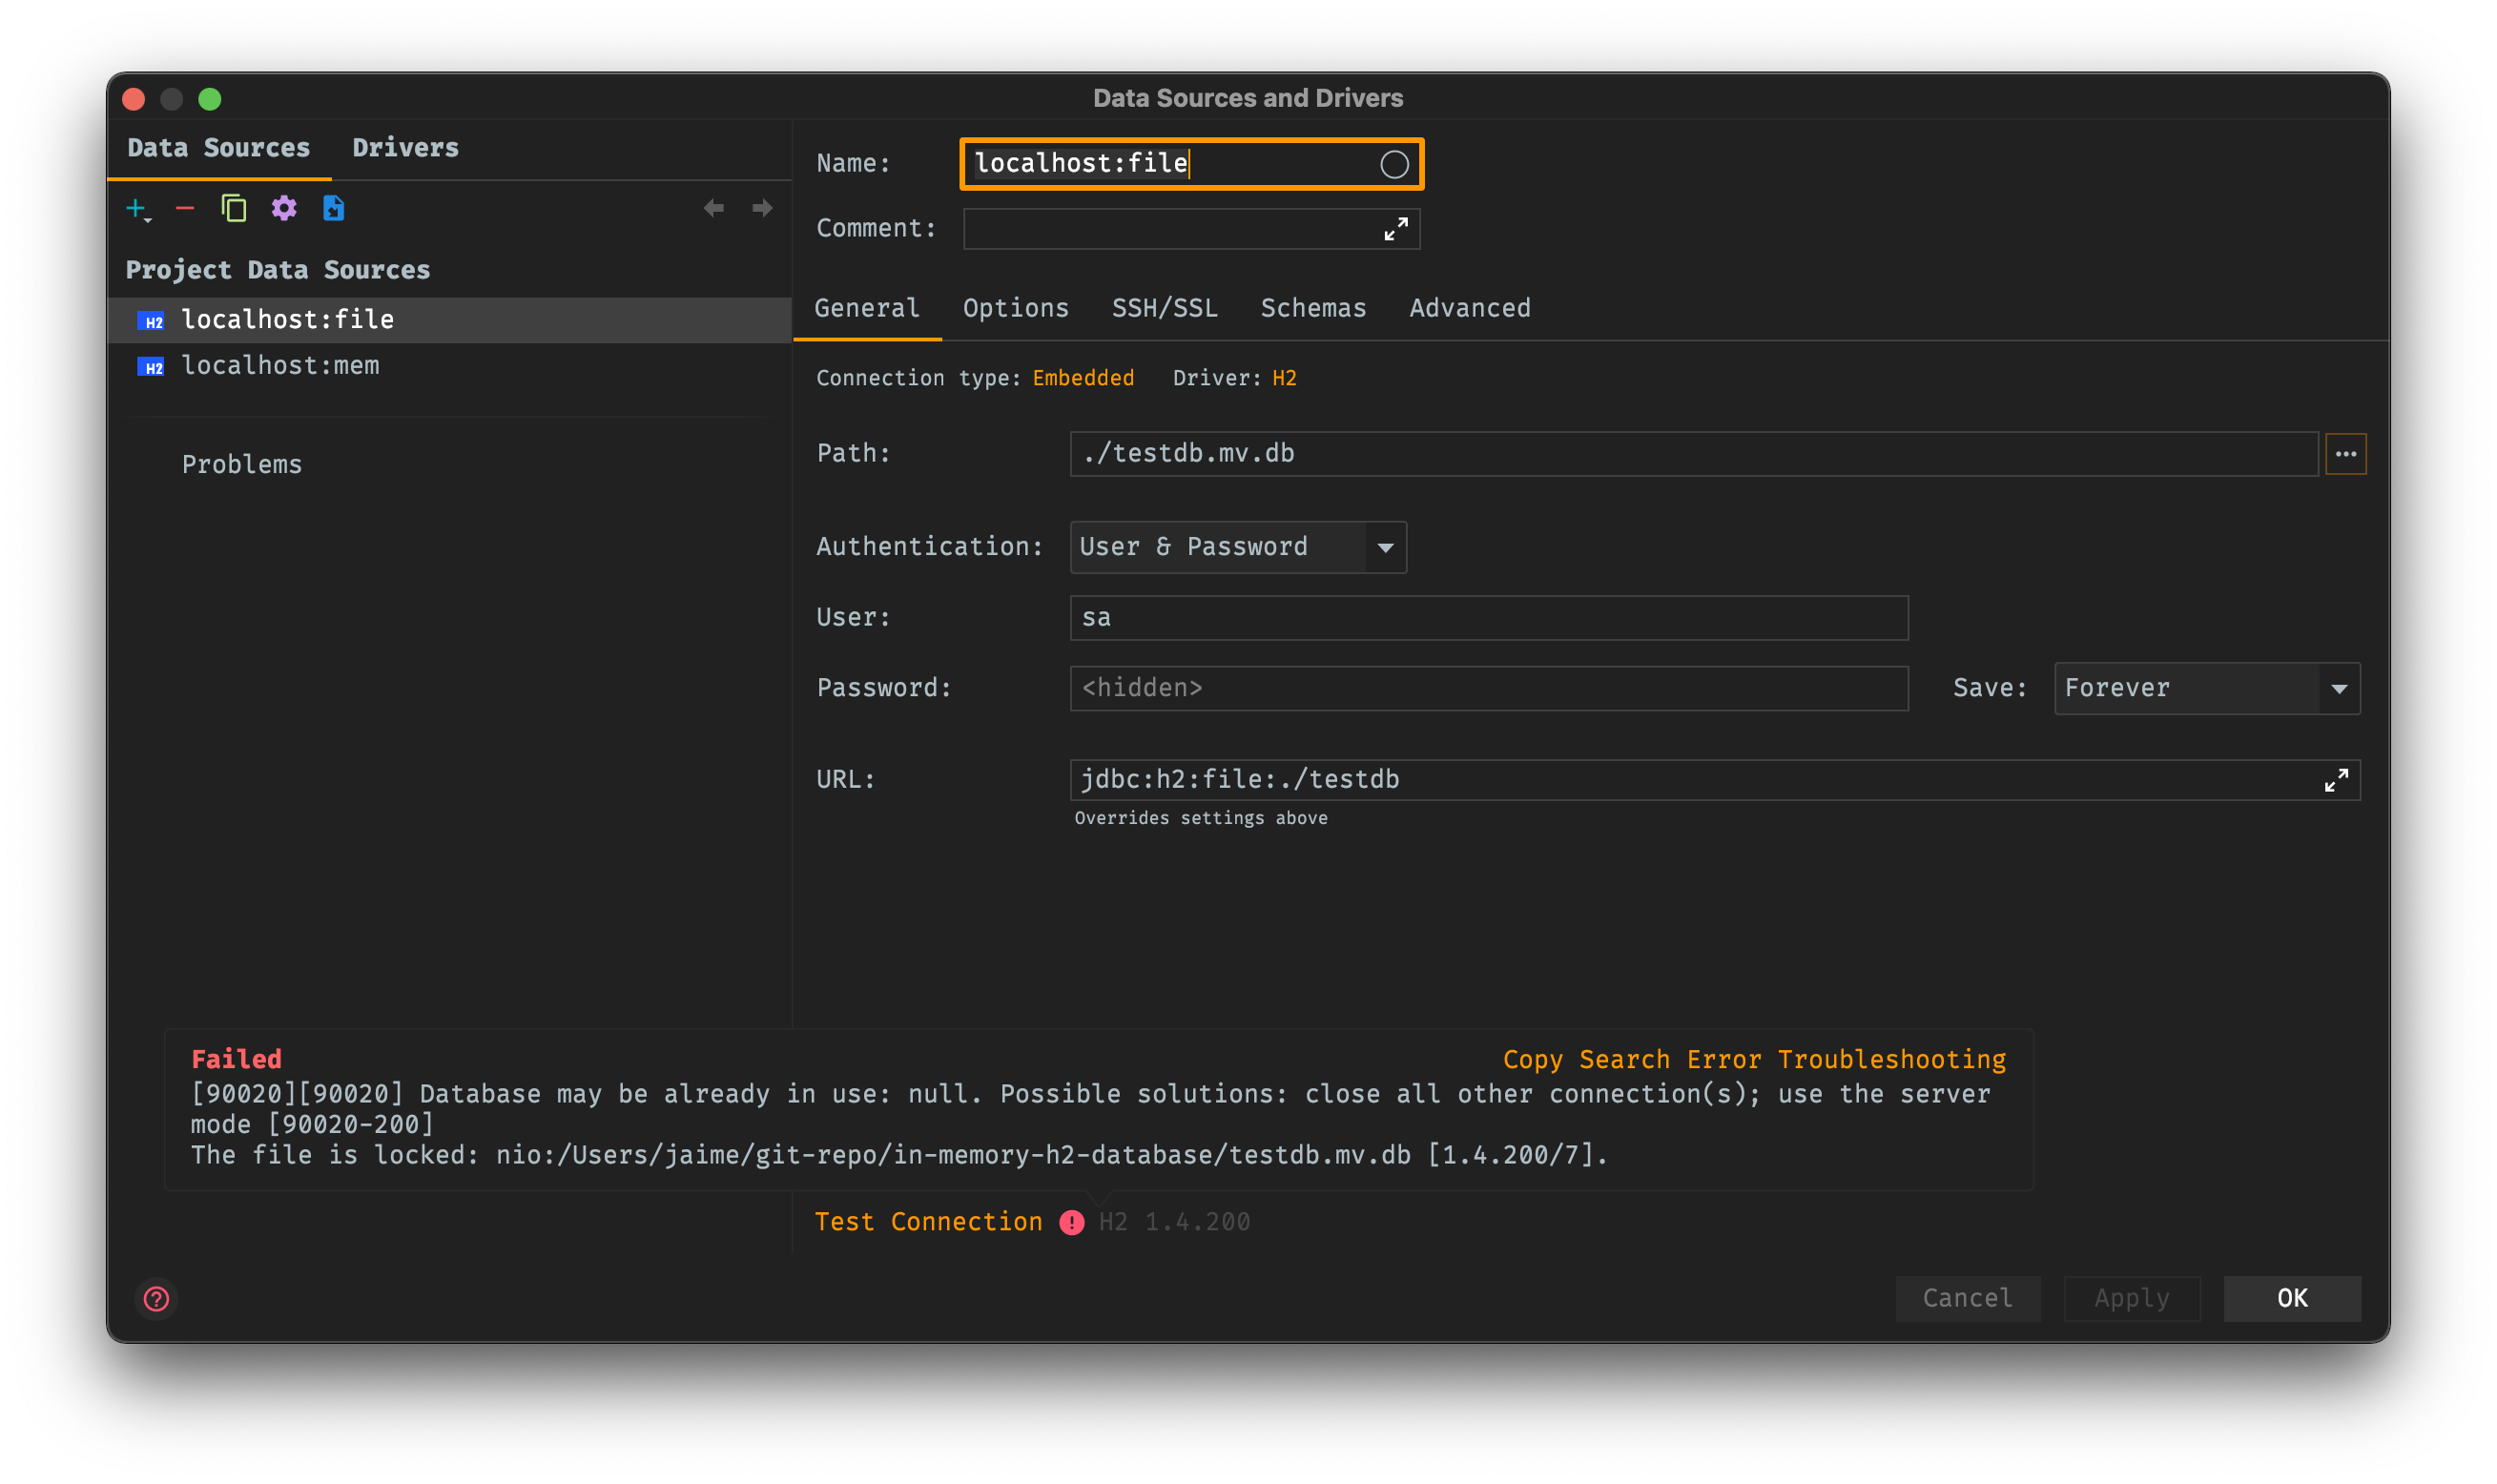Expand the URL field editor
The image size is (2497, 1484).
point(2335,780)
